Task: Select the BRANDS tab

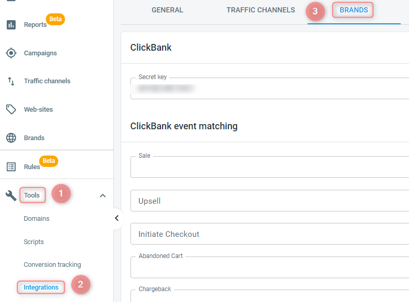Action: click(x=354, y=10)
